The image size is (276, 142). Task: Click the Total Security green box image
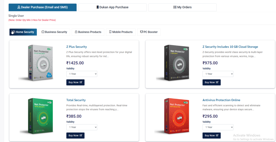pyautogui.click(x=38, y=116)
